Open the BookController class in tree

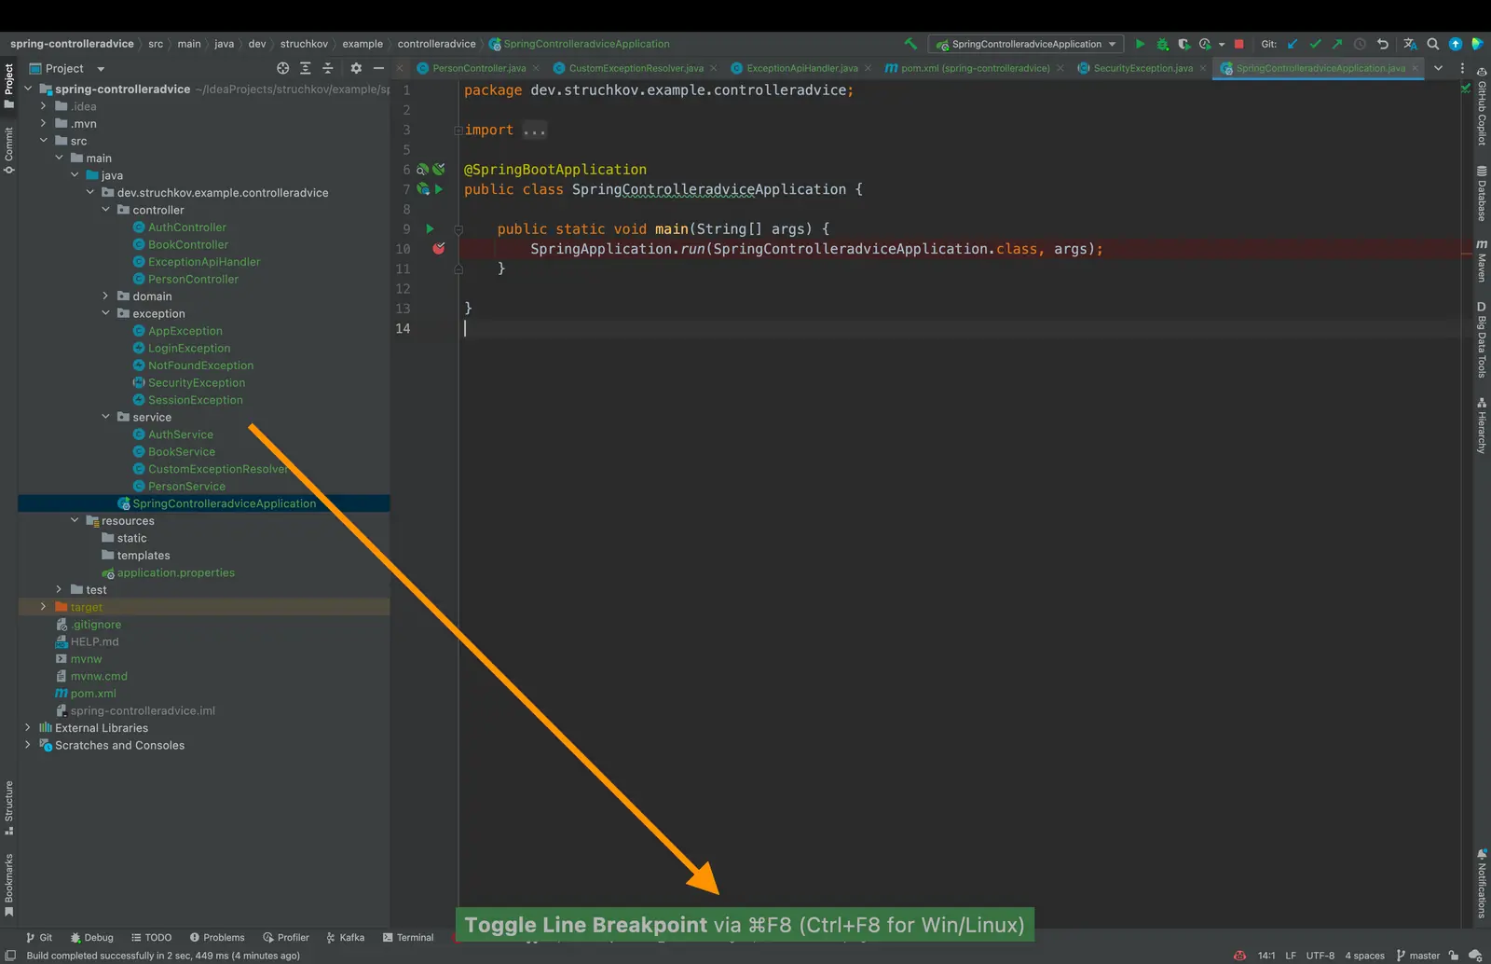coord(187,244)
